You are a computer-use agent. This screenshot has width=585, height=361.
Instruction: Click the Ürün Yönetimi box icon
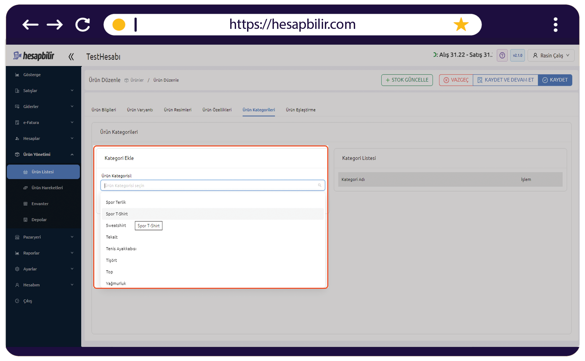17,155
